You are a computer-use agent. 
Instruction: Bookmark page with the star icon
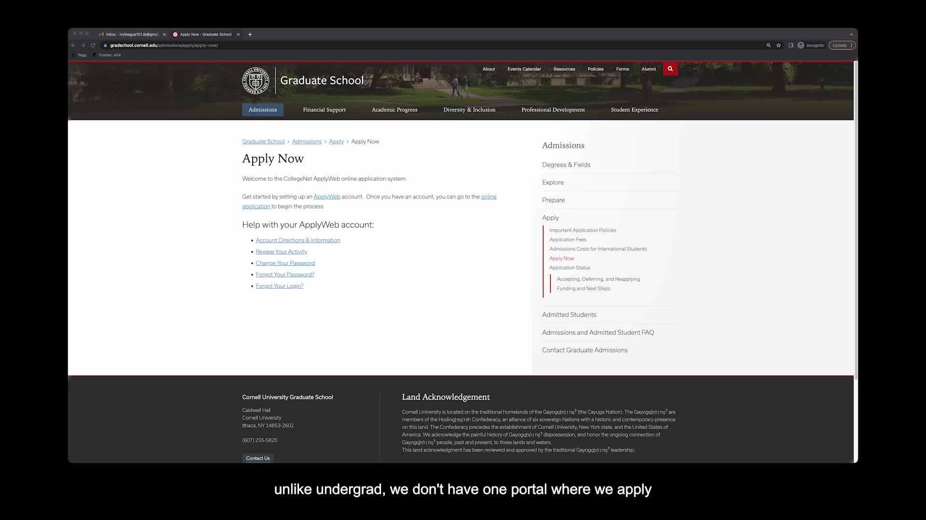tap(778, 45)
